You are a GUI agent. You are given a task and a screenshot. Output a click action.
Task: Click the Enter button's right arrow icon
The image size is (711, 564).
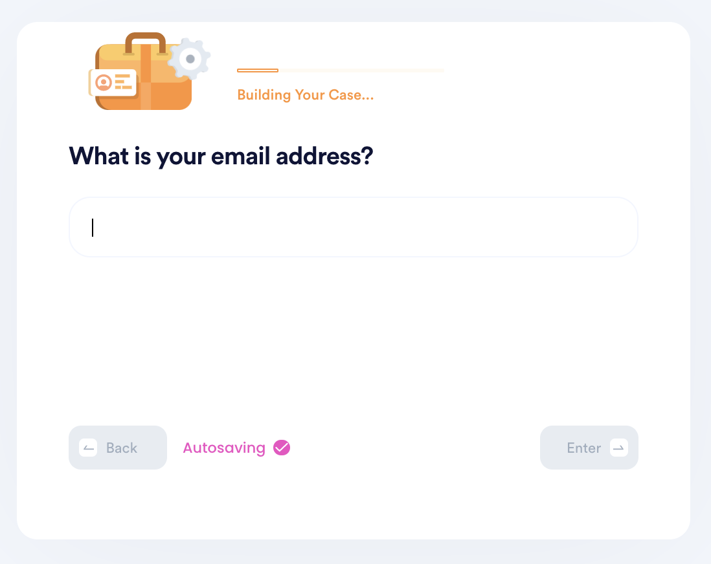(x=619, y=448)
